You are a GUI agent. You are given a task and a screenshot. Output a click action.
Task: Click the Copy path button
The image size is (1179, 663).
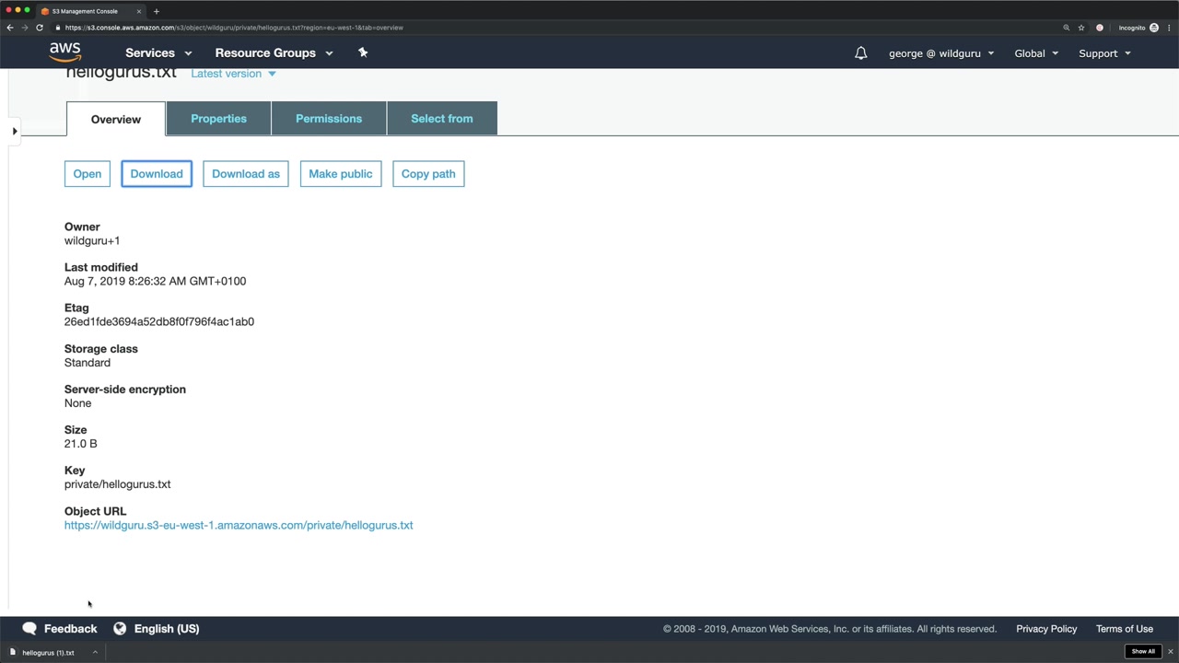point(428,174)
